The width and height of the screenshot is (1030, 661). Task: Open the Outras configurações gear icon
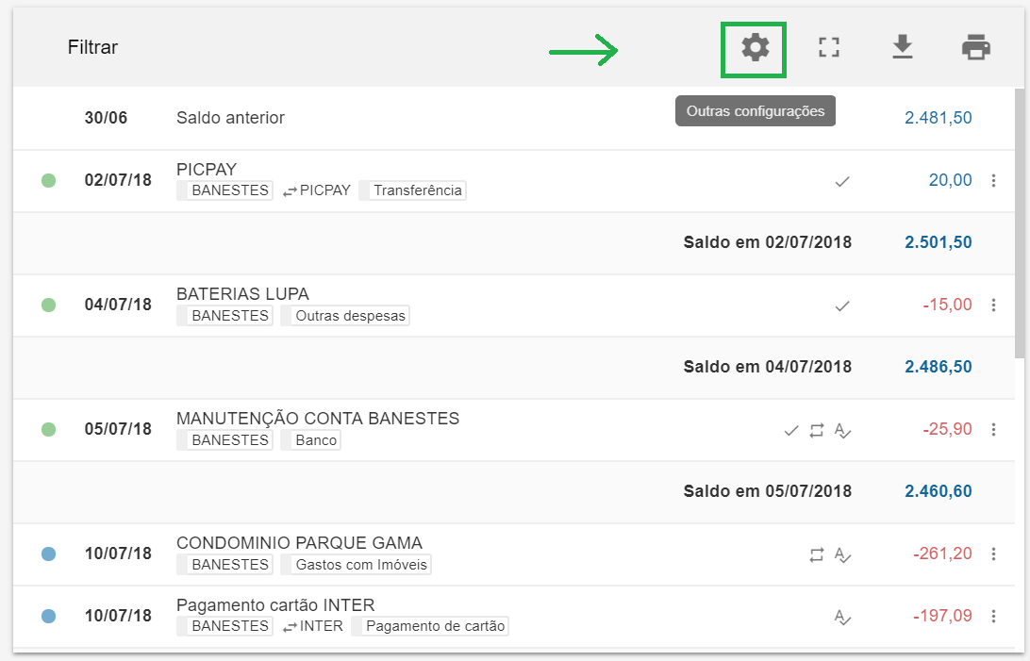click(755, 47)
